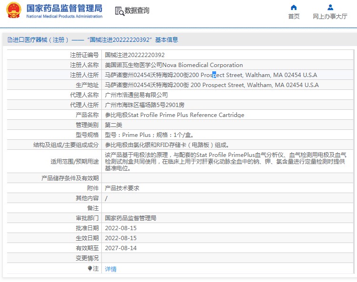
Task: Click the 附件 label
Action: click(x=93, y=188)
